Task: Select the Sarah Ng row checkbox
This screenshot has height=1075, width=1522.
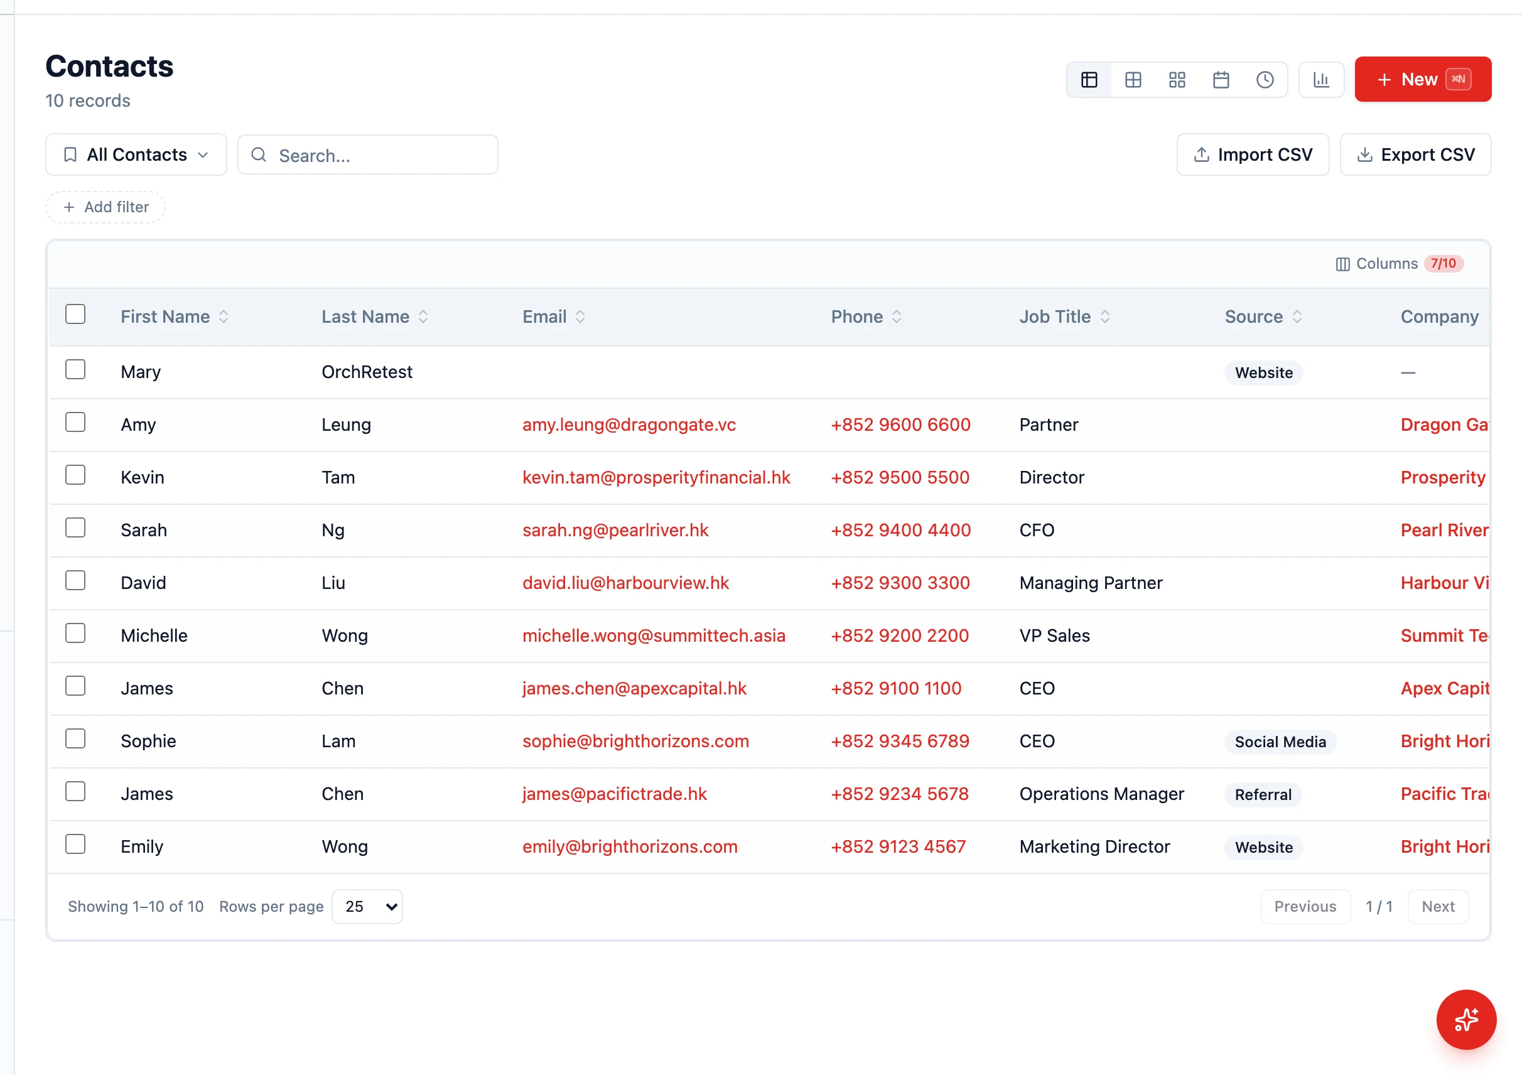Action: (75, 527)
